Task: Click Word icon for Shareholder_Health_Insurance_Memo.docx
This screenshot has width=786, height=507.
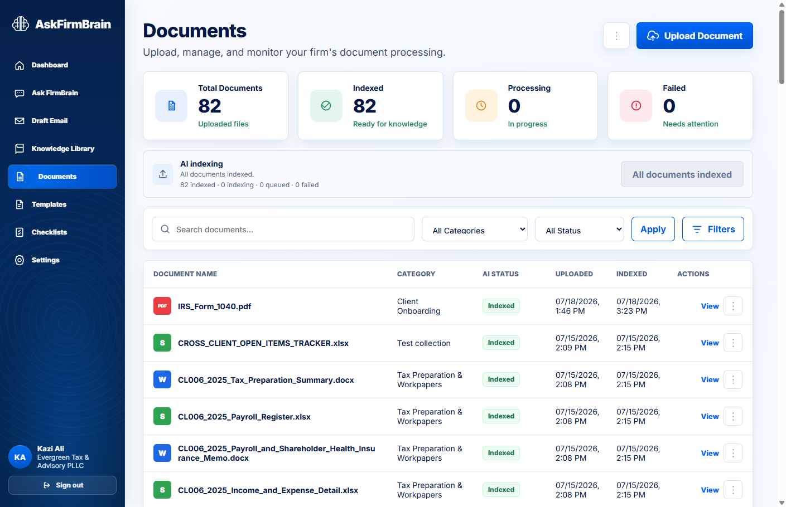Action: (x=162, y=453)
